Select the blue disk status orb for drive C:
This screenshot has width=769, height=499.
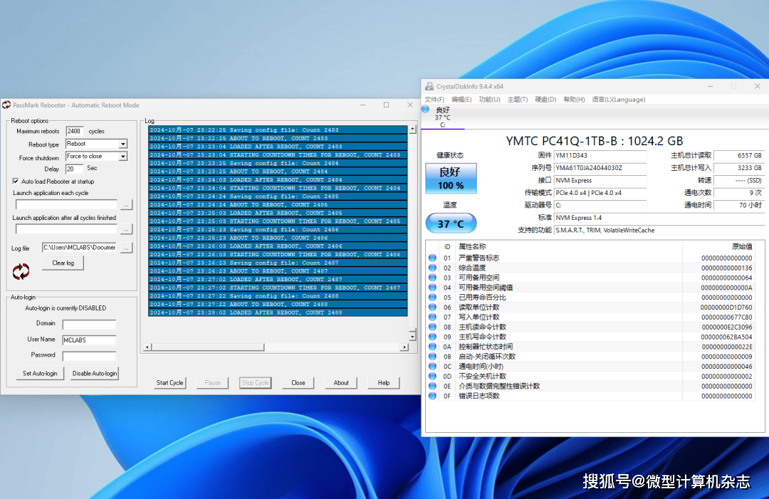point(426,110)
